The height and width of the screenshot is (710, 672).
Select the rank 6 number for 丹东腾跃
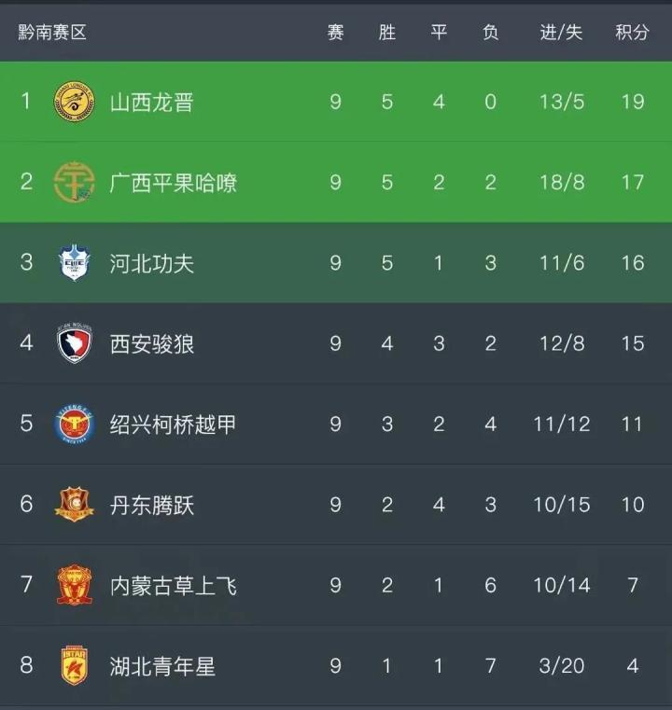[x=26, y=505]
